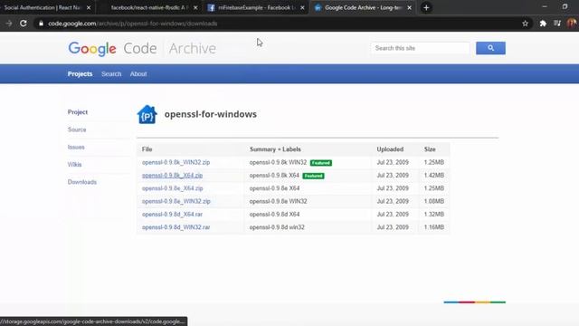Click the Summary + Labels column header

(275, 149)
